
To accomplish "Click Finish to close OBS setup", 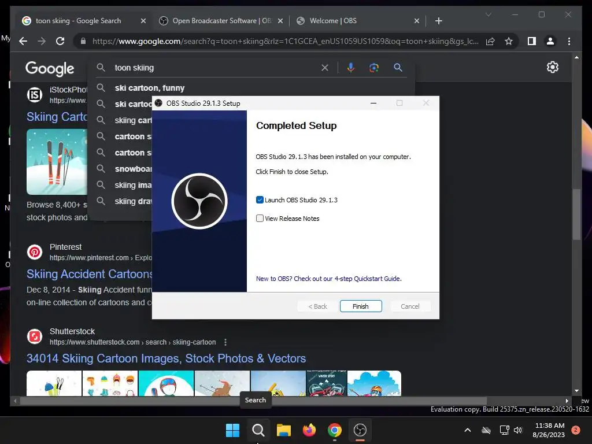I will [x=361, y=306].
